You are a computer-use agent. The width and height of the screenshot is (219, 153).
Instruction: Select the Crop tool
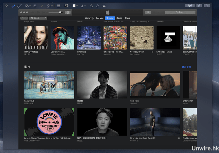(104, 6)
